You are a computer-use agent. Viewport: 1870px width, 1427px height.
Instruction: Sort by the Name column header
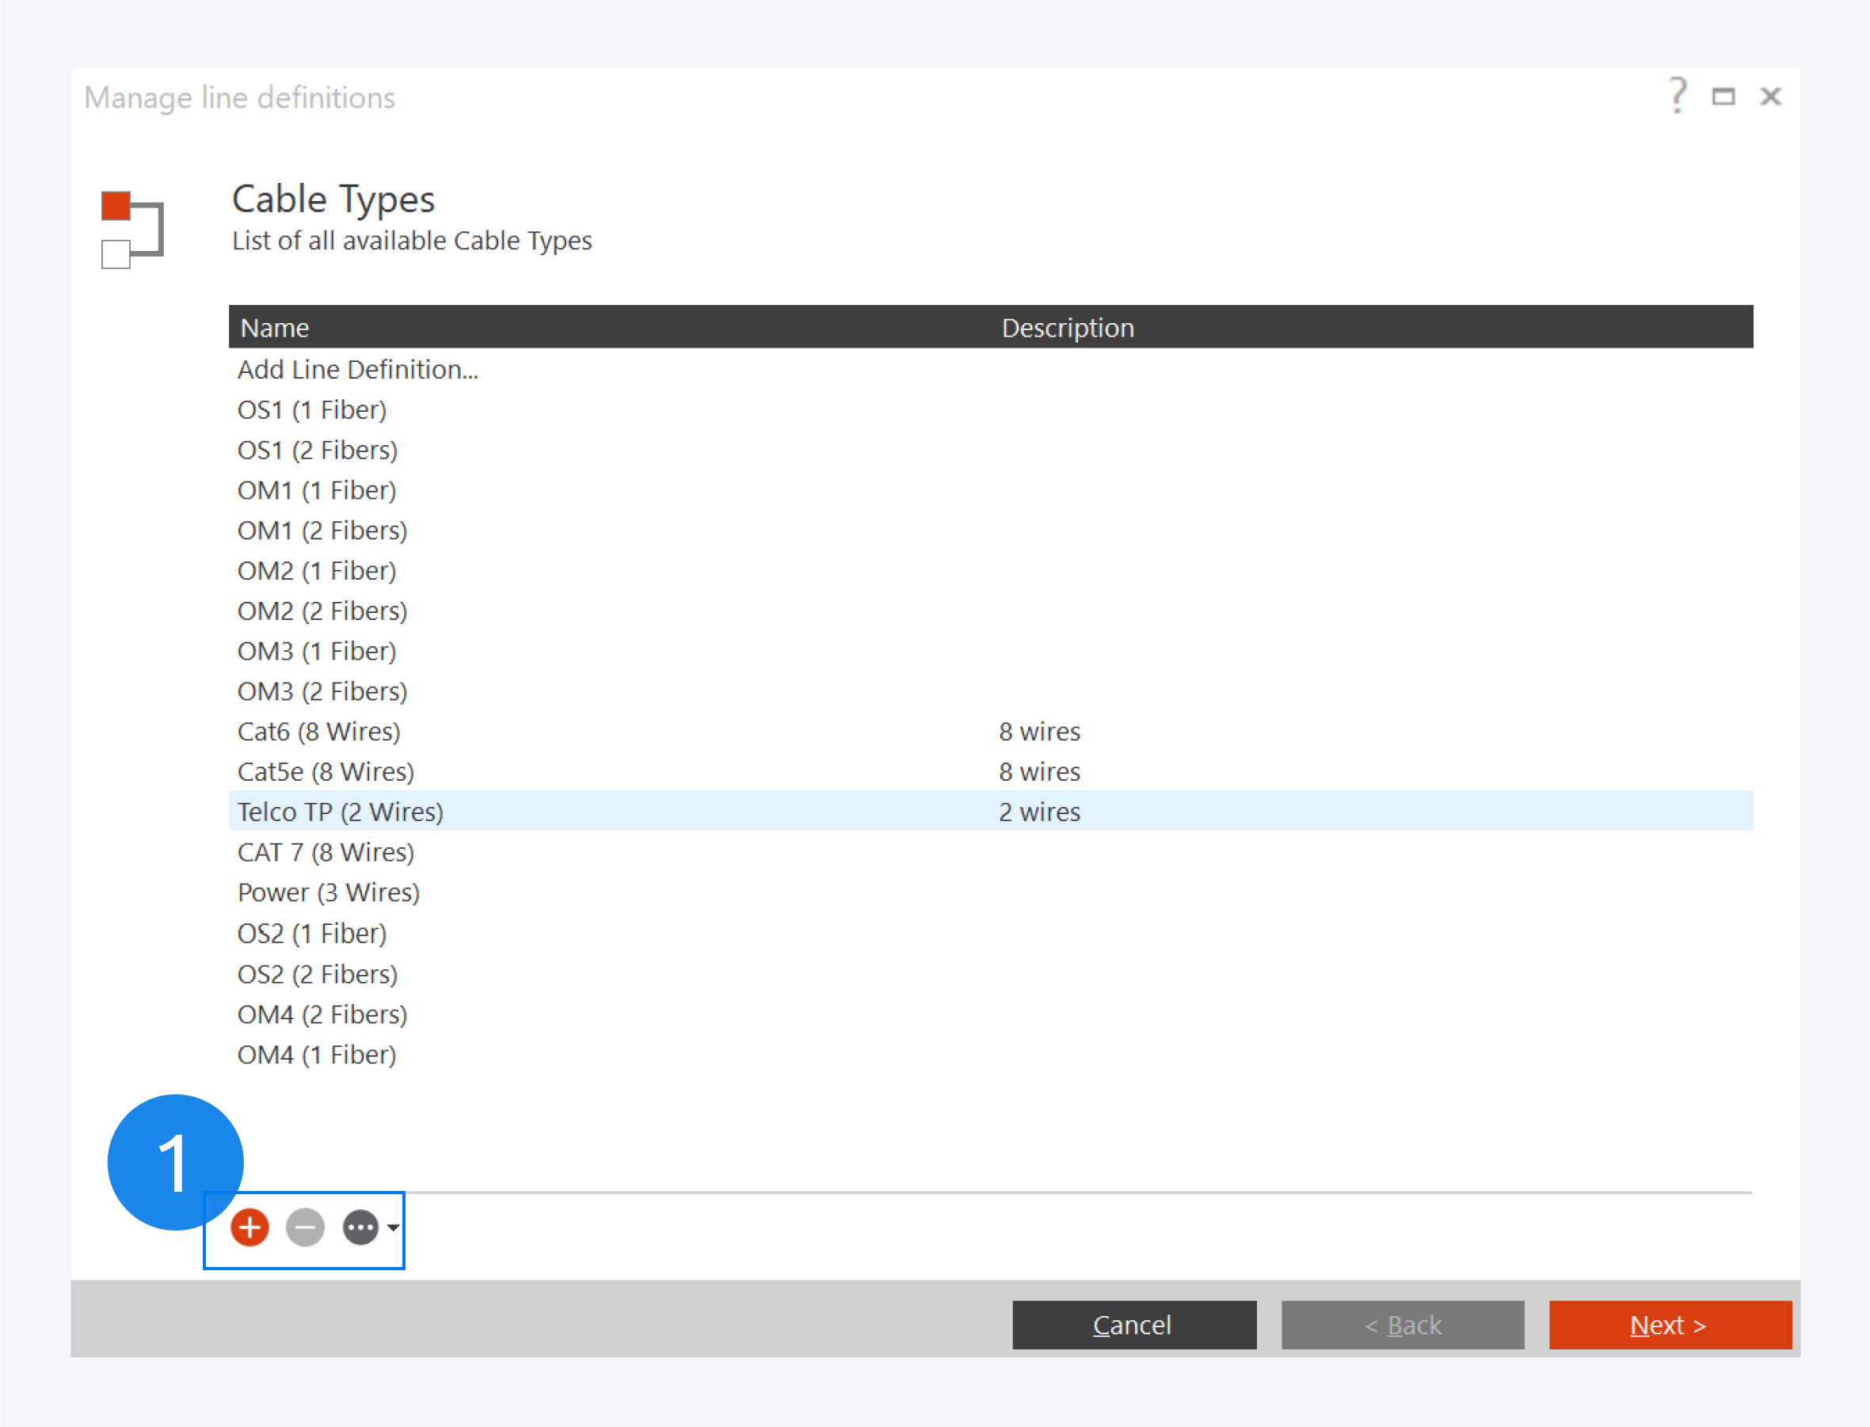[x=274, y=328]
